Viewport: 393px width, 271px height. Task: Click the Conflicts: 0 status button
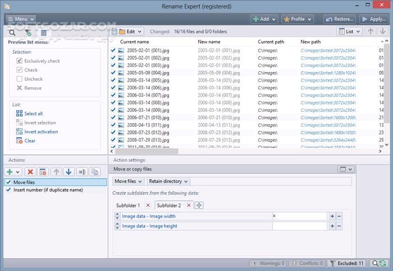(x=307, y=263)
